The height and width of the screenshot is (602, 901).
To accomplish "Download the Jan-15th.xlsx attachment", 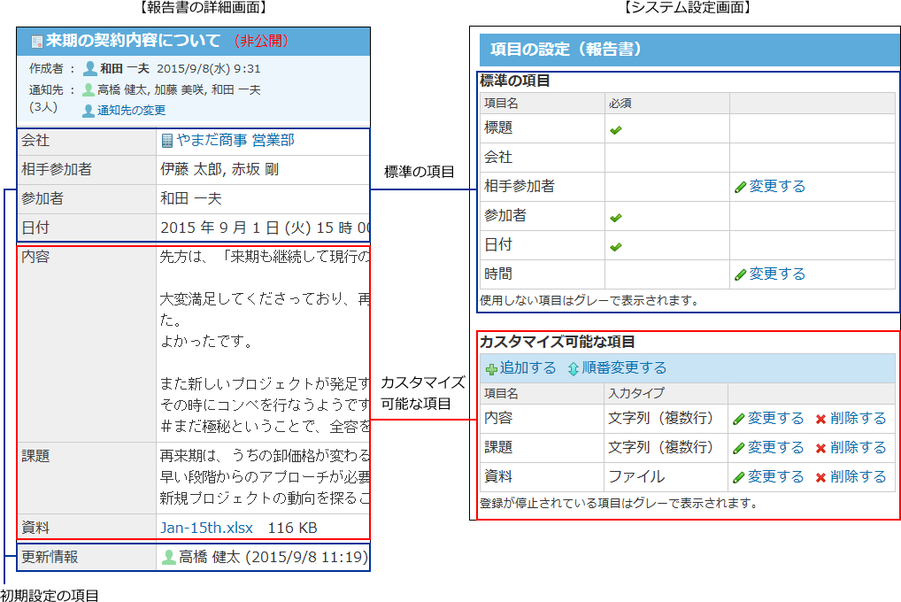I will (x=204, y=528).
